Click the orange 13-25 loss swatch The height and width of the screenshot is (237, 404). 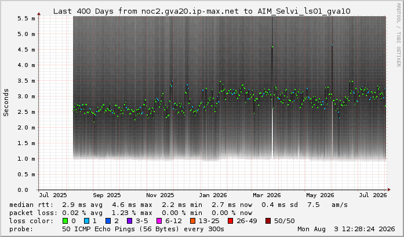[192, 221]
